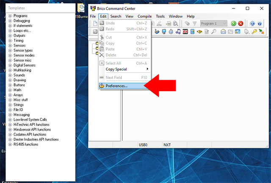Expand the Sensors templates node

10,46
